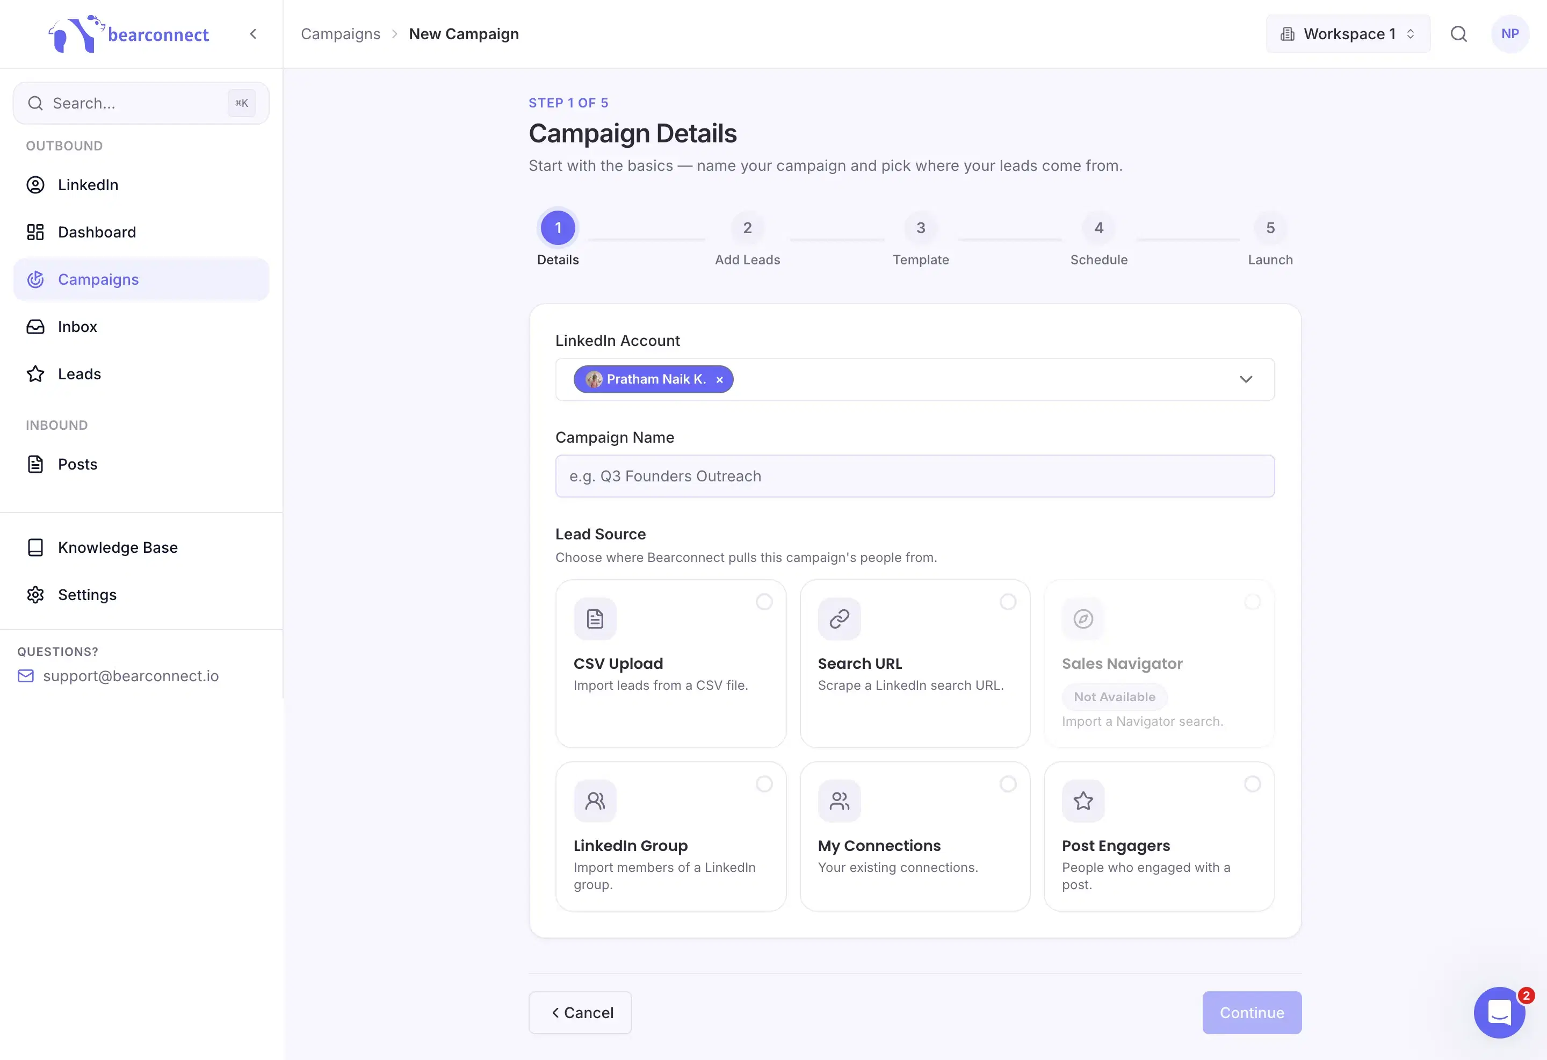Focus the Campaign Name input field
Viewport: 1547px width, 1060px height.
coord(915,476)
